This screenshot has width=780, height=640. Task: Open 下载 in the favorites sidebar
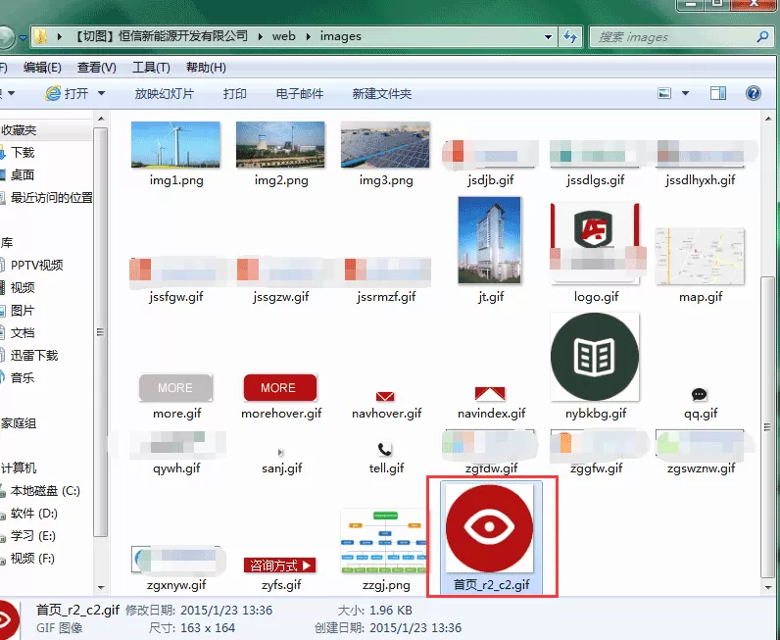point(23,152)
